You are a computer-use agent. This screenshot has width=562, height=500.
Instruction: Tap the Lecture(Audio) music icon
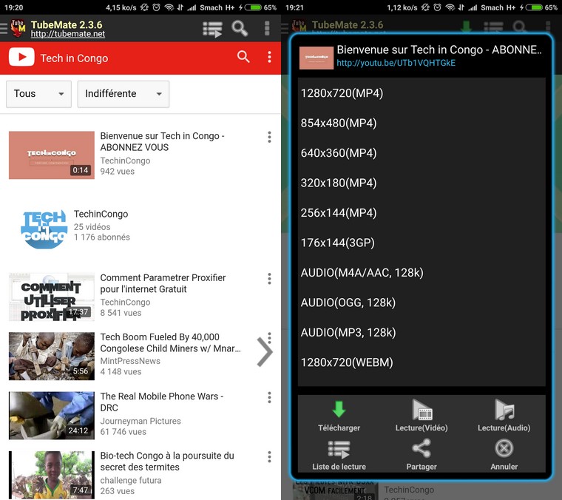(504, 409)
